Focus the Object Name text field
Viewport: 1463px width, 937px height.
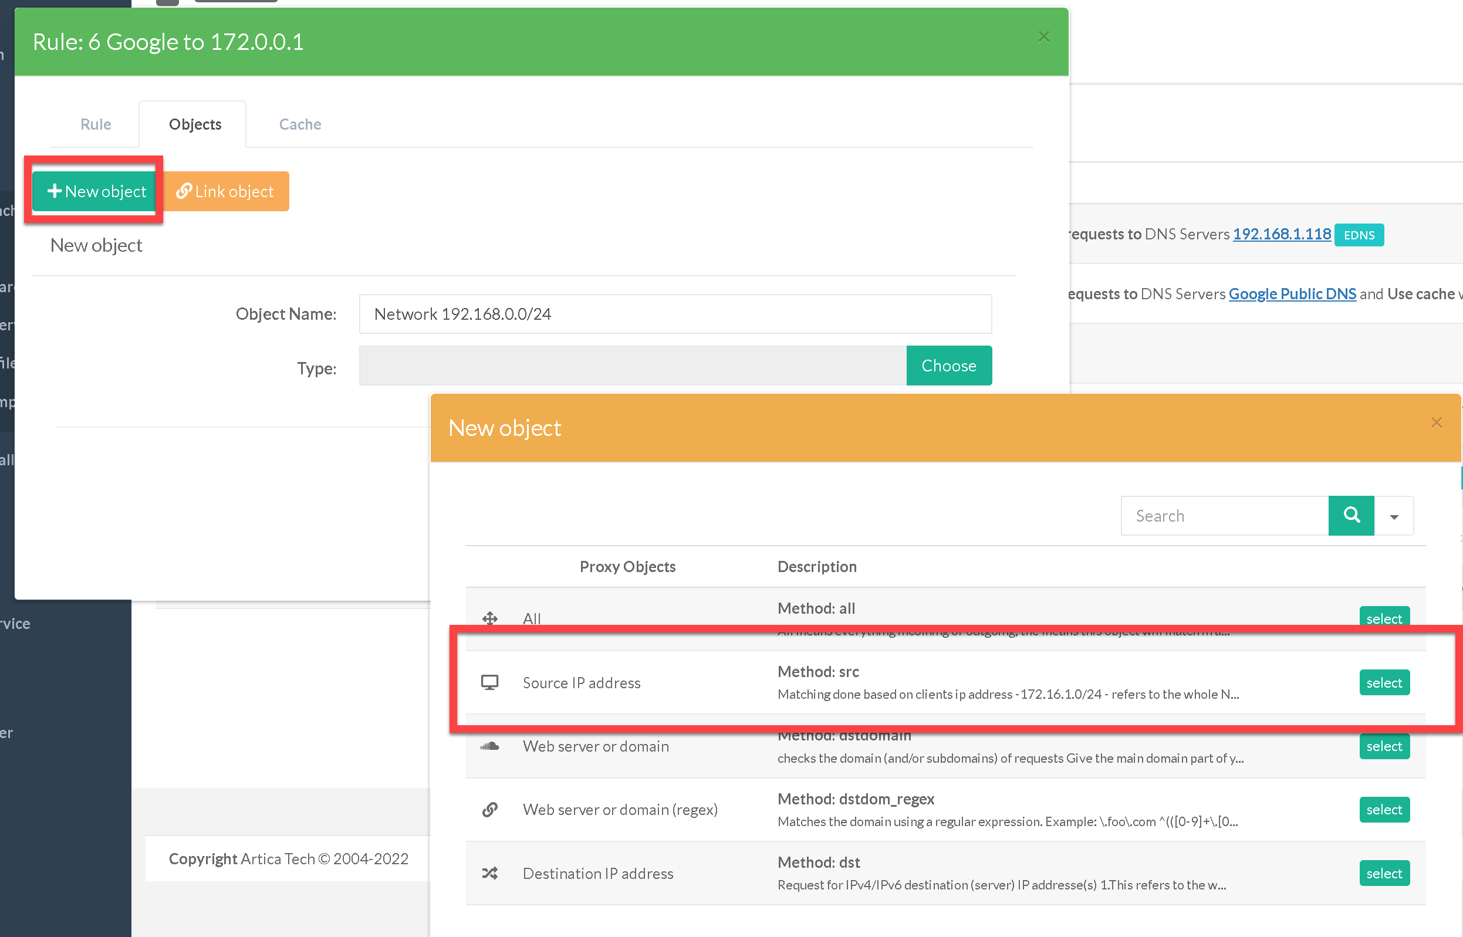tap(675, 314)
